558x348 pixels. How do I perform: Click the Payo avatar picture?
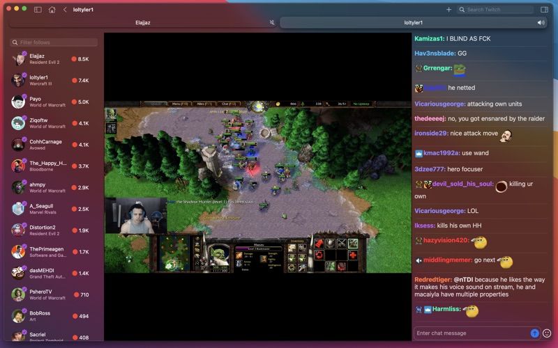18,102
